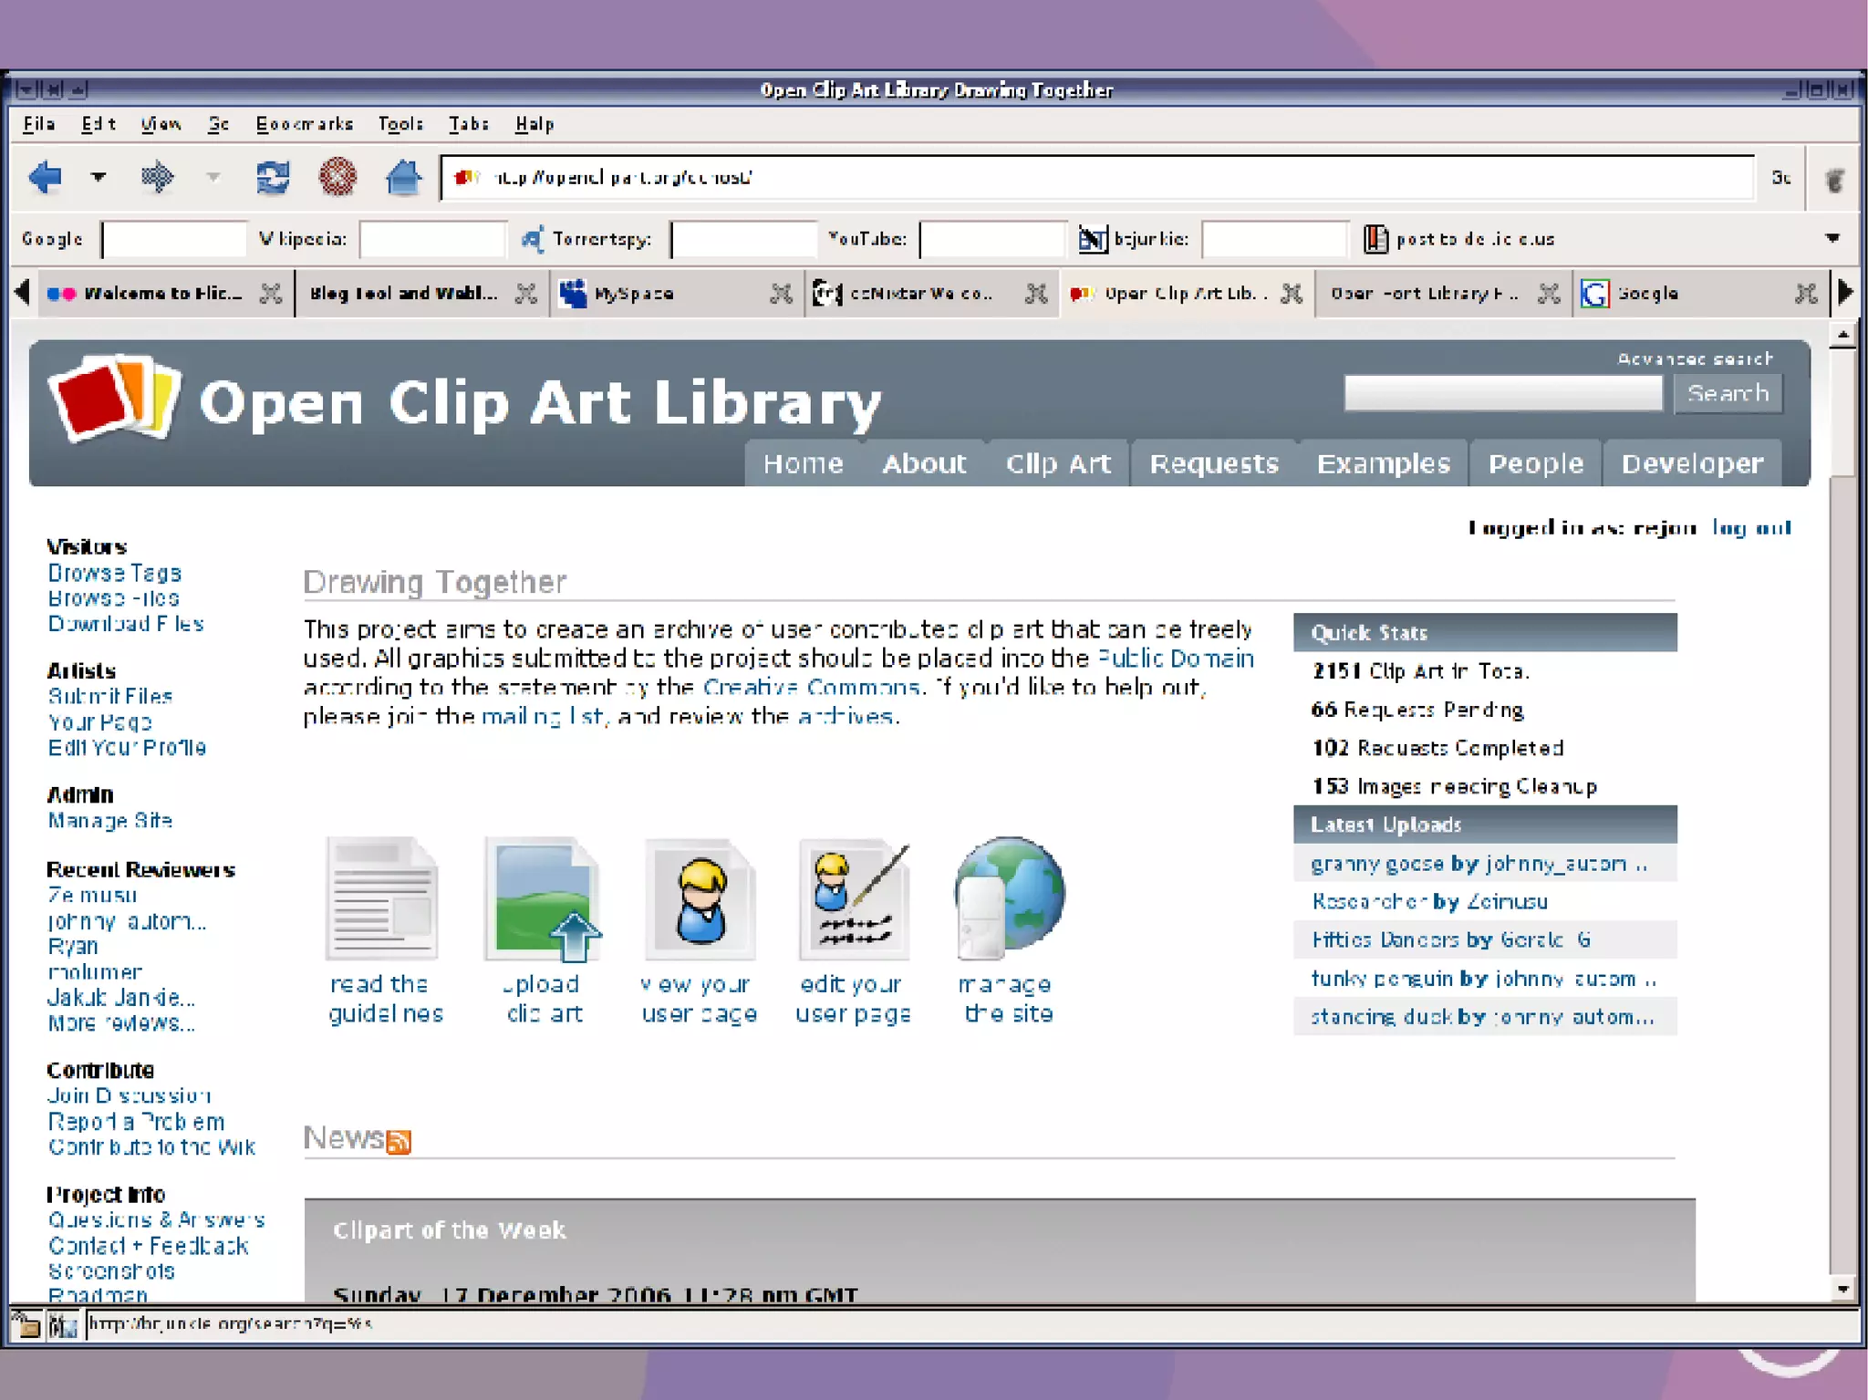Screen dimensions: 1868x1400
Task: Click the Reload page icon
Action: coord(272,177)
